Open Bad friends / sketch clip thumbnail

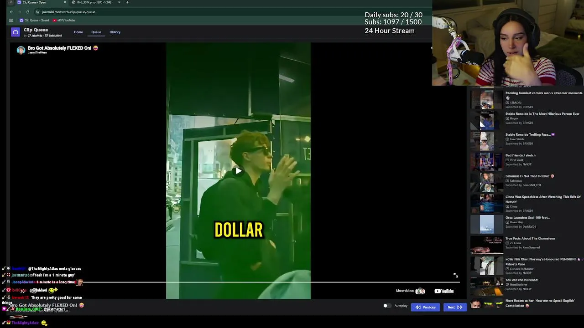[487, 162]
